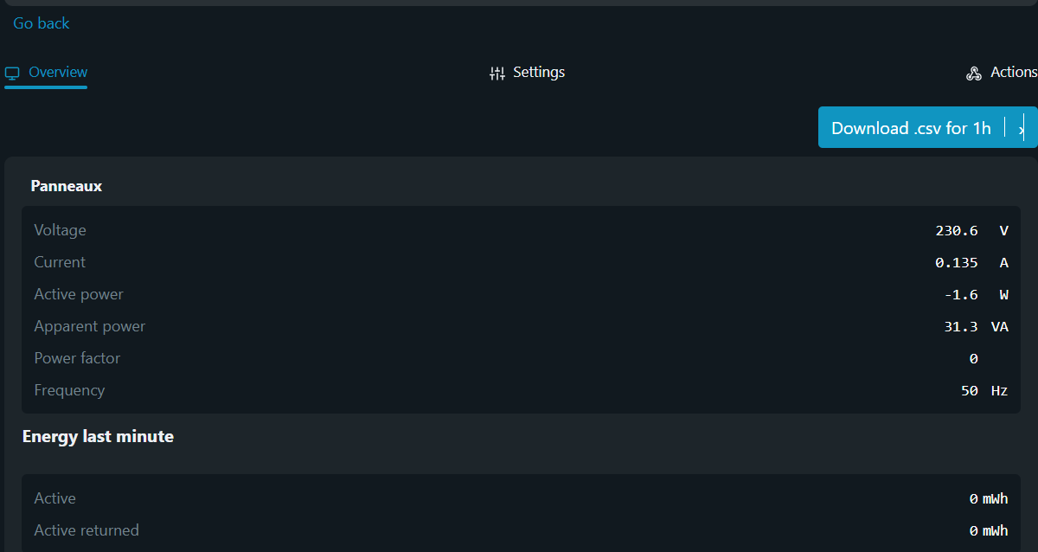
Task: Open the Overview tab
Action: (x=46, y=73)
